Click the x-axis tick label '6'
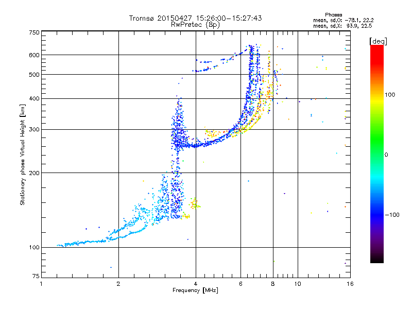Image resolution: width=412 pixels, height=309 pixels. pyautogui.click(x=241, y=284)
